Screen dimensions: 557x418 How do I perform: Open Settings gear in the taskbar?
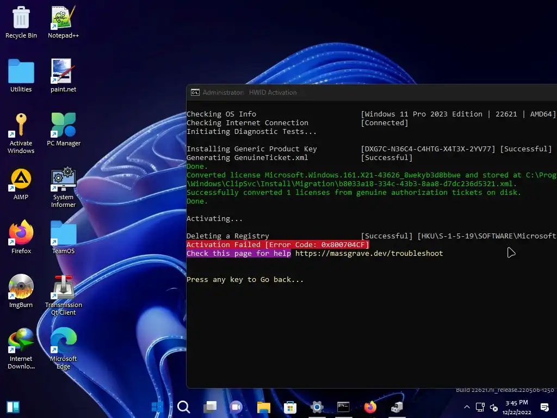point(317,407)
